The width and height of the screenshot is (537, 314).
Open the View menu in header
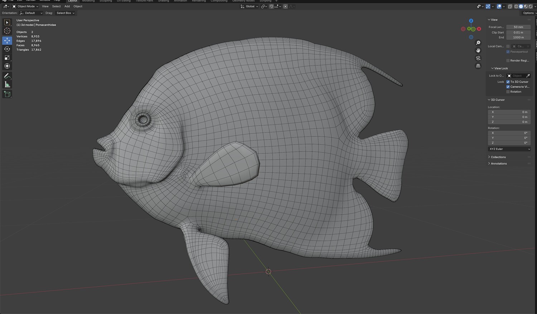tap(45, 6)
